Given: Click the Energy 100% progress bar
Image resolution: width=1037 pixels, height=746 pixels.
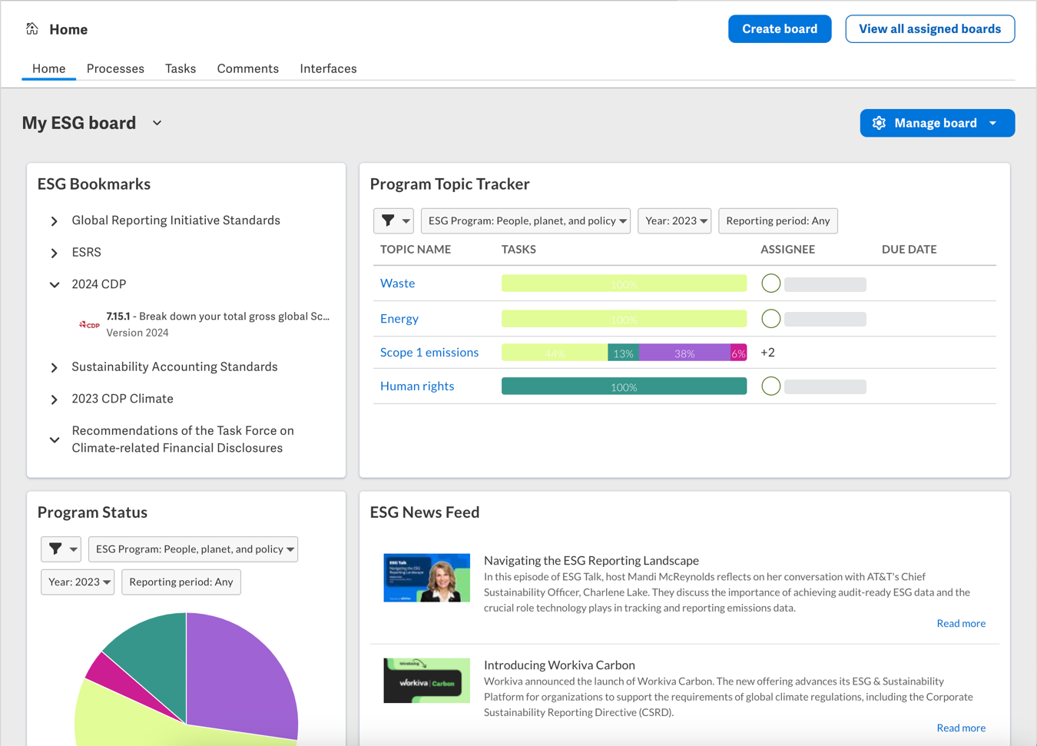Looking at the screenshot, I should (624, 318).
